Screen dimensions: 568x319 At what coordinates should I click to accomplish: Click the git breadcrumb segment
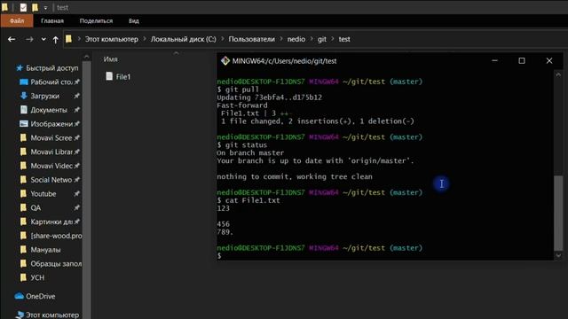(x=322, y=39)
